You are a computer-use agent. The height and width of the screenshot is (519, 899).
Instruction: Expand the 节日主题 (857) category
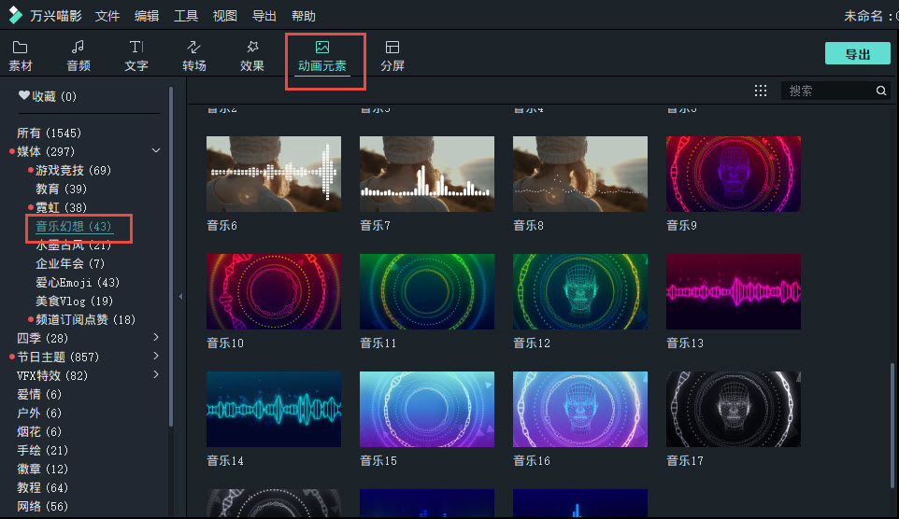[x=155, y=357]
